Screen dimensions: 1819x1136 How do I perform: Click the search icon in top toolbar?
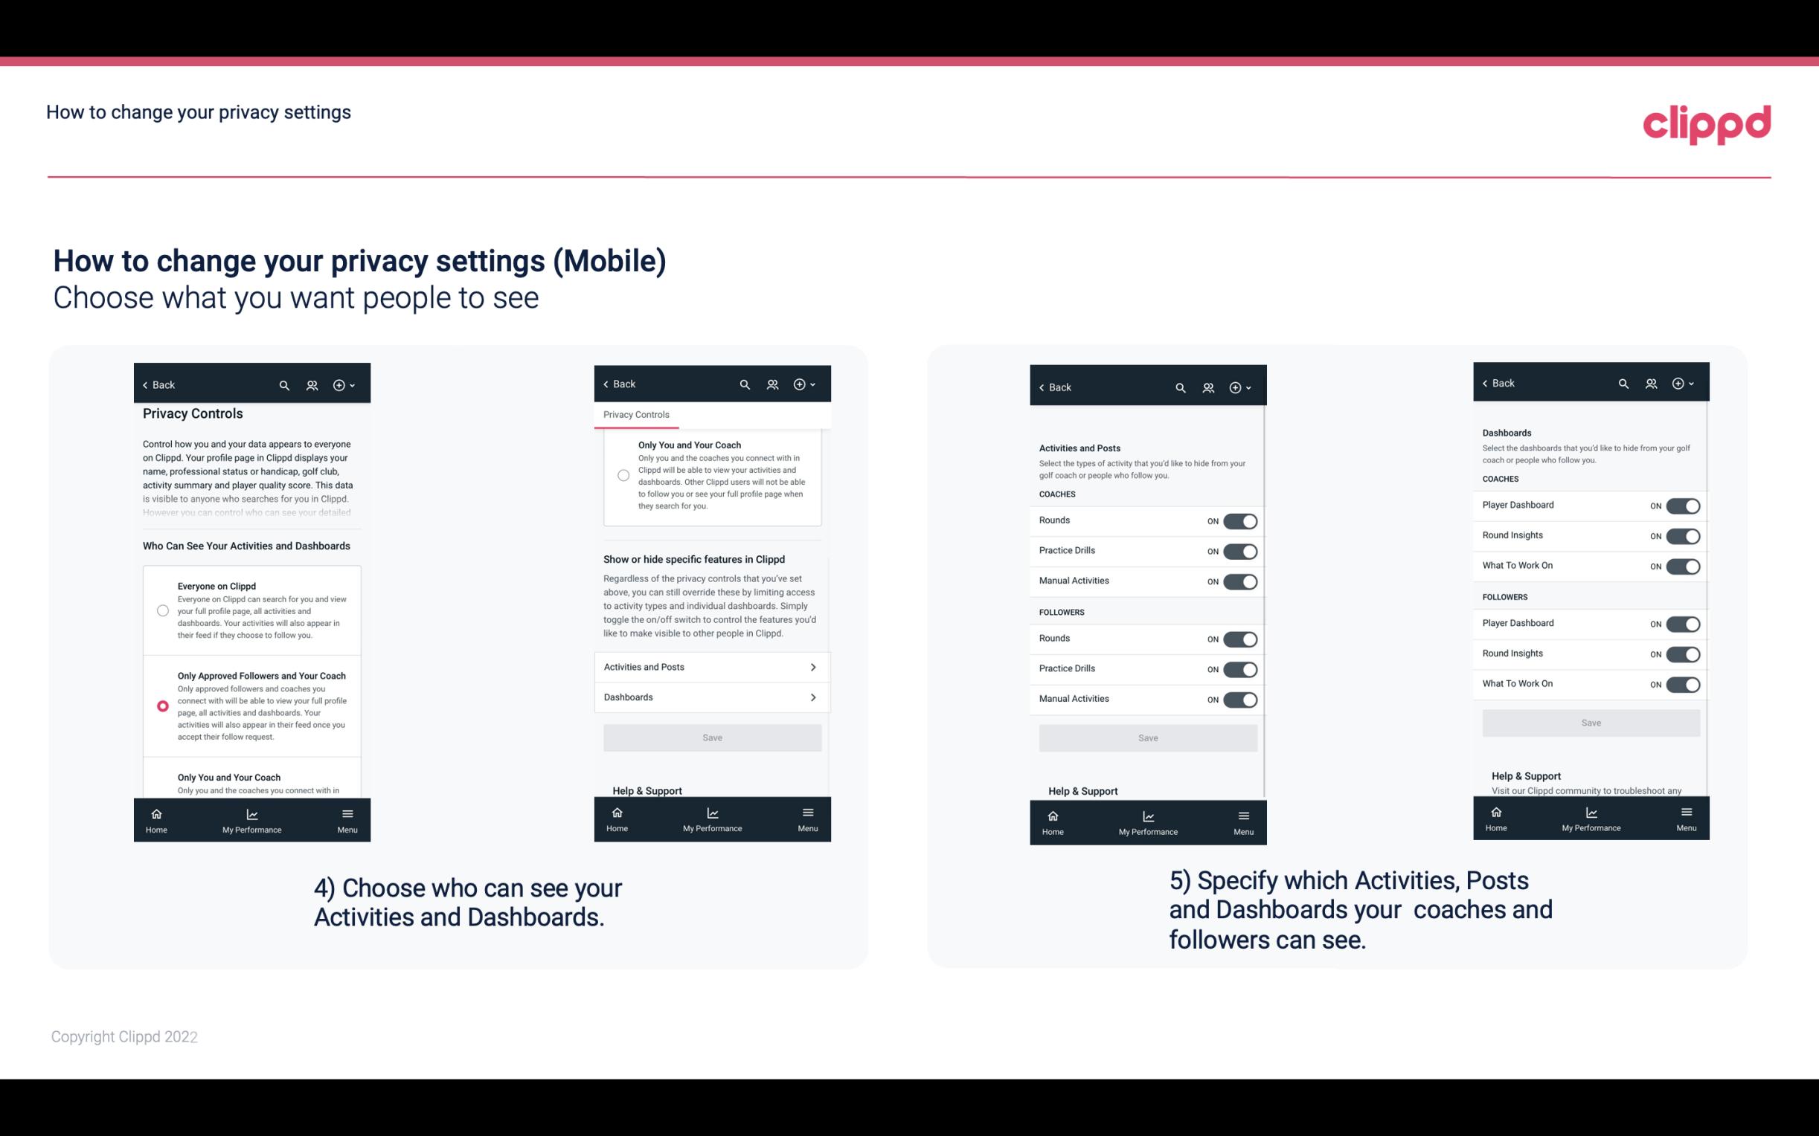[286, 385]
